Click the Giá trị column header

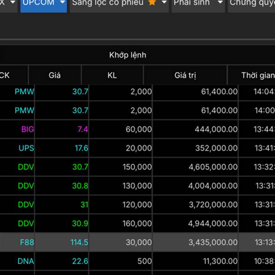tap(185, 75)
